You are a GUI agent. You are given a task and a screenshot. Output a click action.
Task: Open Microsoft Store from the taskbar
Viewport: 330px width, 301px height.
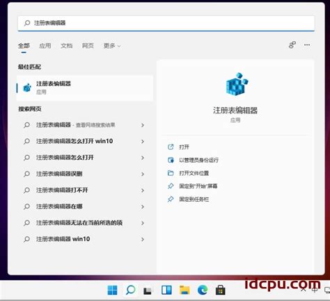[x=220, y=290]
